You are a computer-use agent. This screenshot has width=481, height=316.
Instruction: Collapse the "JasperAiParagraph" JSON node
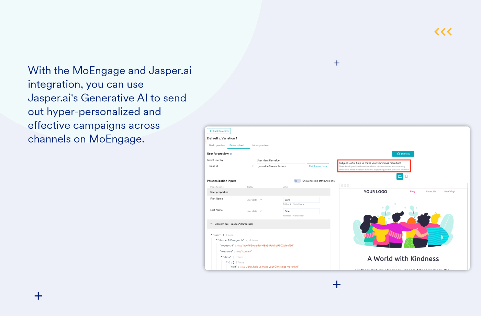[x=217, y=240]
